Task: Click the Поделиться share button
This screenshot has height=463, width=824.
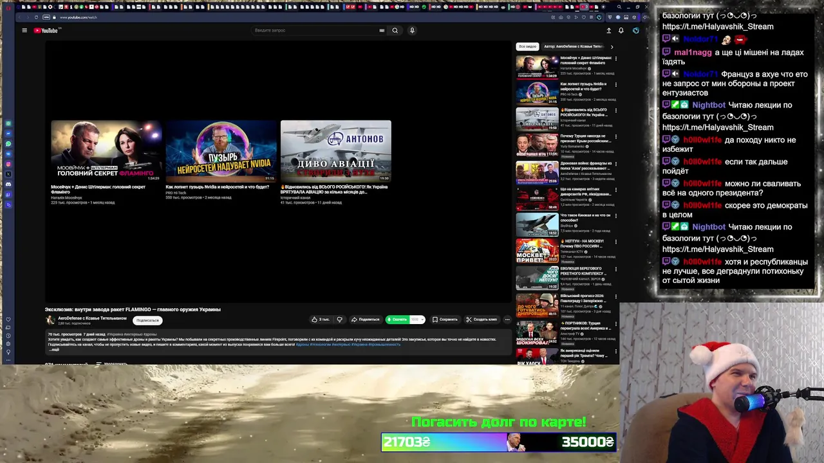Action: click(x=365, y=320)
